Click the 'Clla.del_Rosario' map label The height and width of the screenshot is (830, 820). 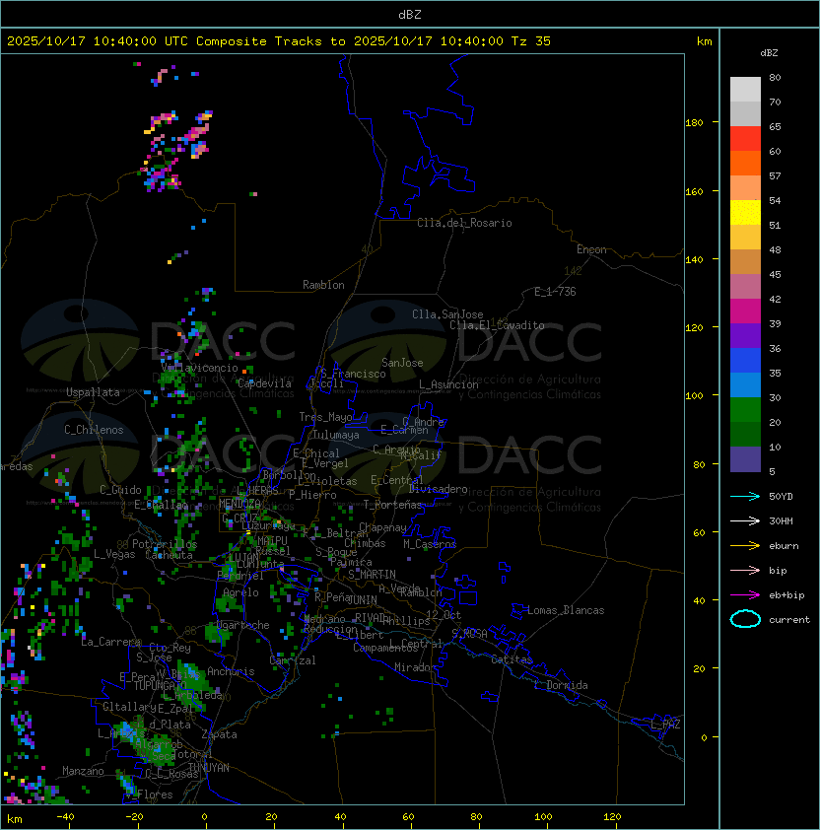[464, 223]
